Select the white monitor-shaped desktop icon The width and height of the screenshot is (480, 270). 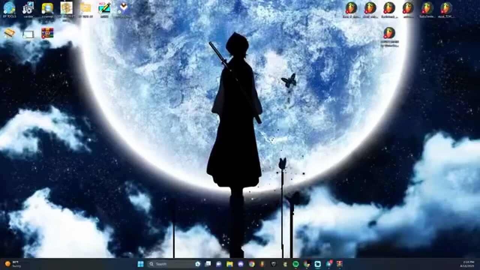tap(28, 34)
